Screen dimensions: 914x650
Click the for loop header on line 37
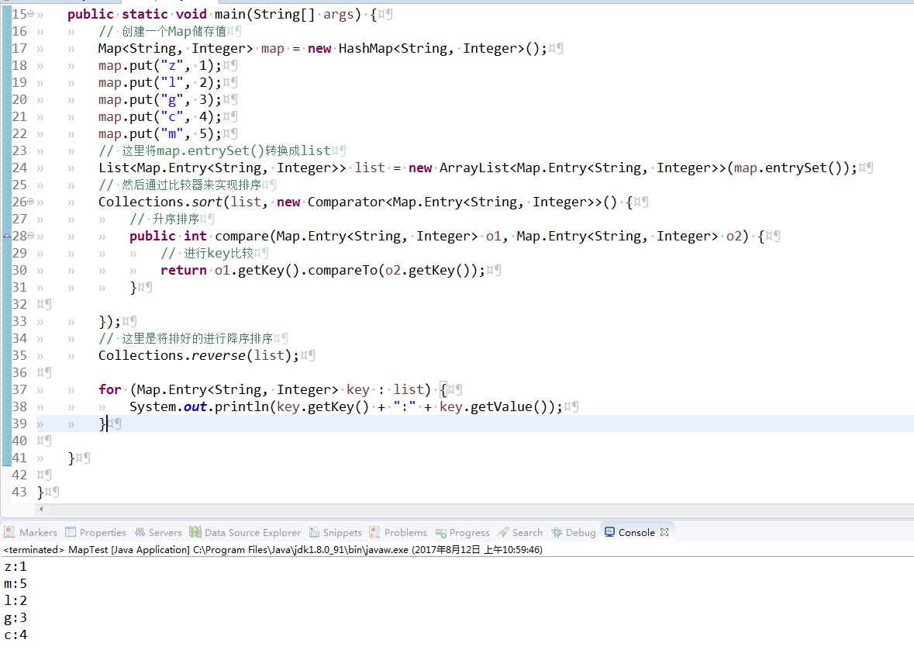coord(272,389)
